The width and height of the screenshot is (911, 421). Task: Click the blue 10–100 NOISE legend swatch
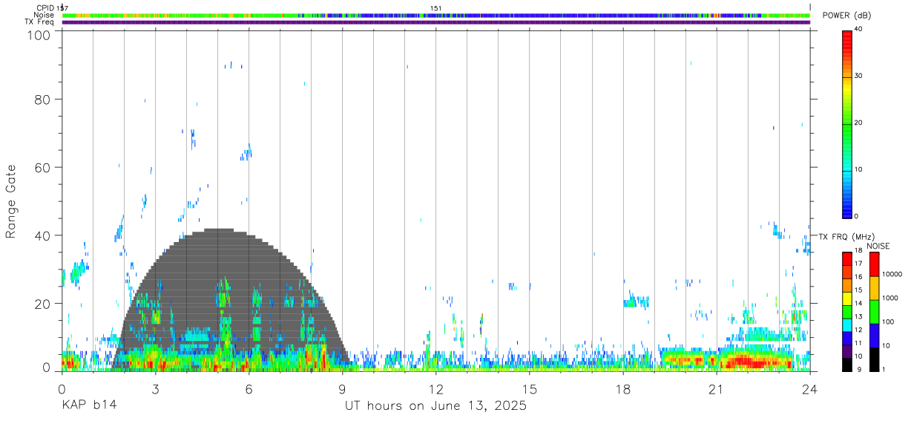click(874, 335)
